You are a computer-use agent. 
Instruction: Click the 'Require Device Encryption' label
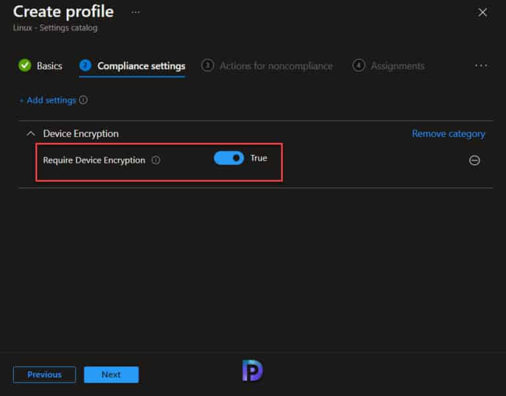pos(94,160)
